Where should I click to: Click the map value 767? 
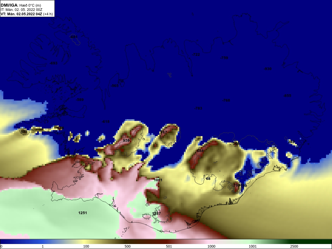click(x=164, y=132)
